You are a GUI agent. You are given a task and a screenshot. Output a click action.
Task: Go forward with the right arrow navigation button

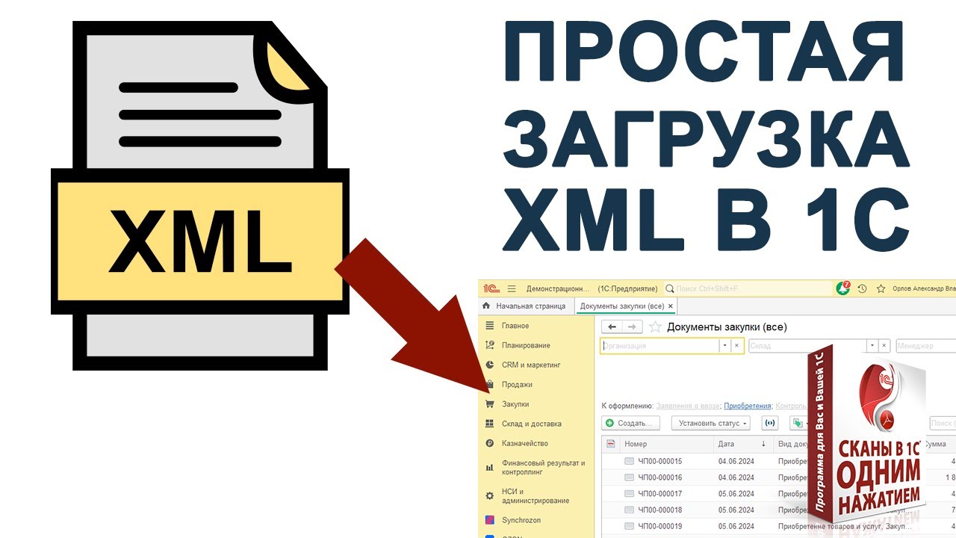tap(633, 327)
